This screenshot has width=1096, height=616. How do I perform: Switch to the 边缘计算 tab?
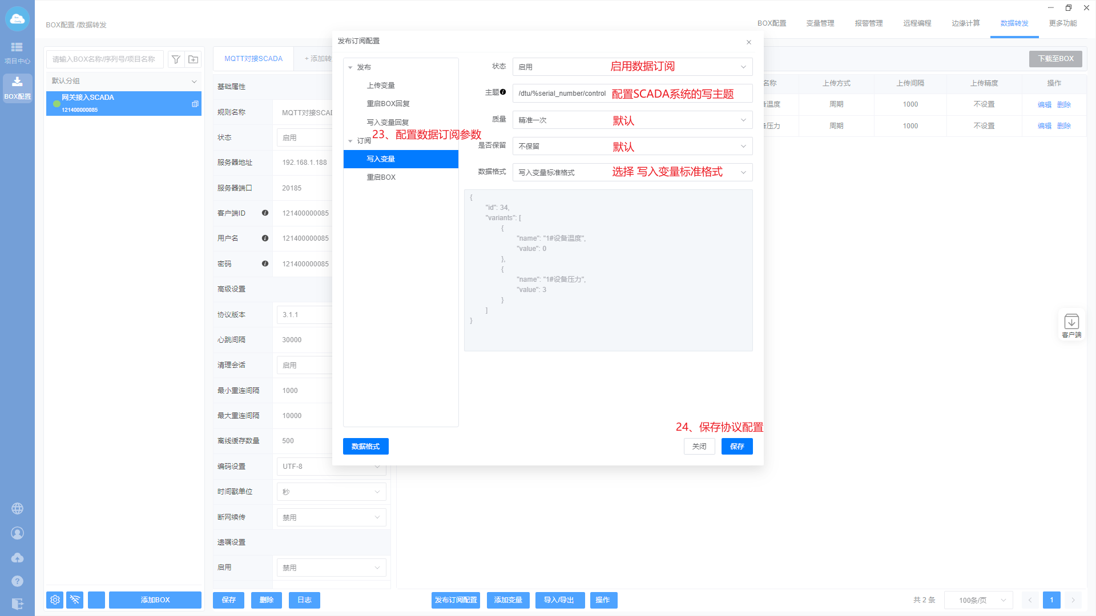pyautogui.click(x=966, y=23)
